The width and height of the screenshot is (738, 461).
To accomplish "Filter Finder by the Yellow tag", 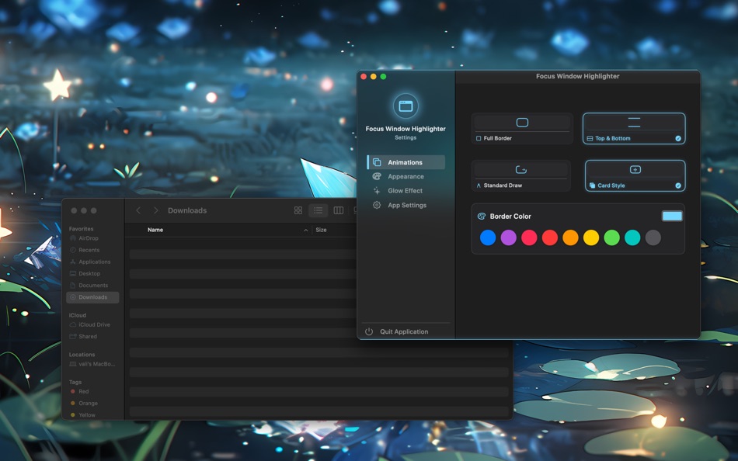I will [x=86, y=415].
